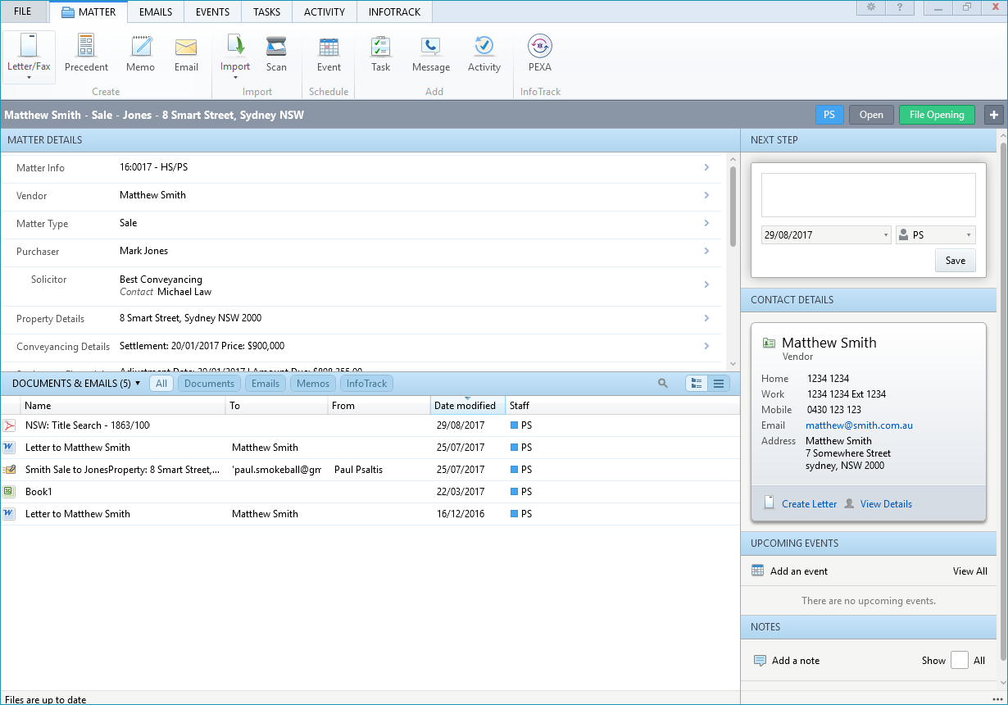1008x705 pixels.
Task: Click View All upcoming events
Action: (970, 571)
